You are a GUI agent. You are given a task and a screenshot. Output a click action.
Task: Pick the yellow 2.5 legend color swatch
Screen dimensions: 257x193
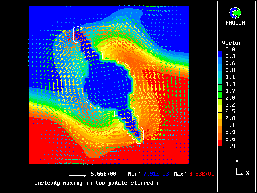click(220, 111)
